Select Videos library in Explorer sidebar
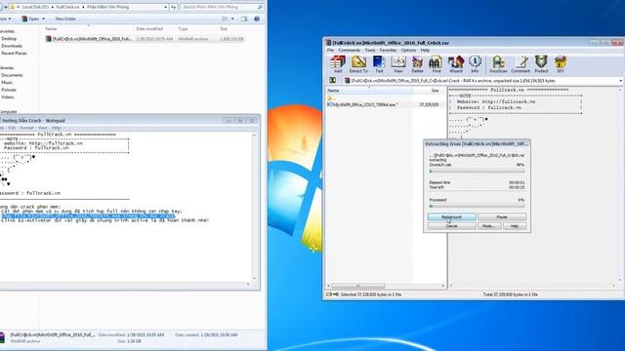This screenshot has width=625, height=351. point(8,97)
